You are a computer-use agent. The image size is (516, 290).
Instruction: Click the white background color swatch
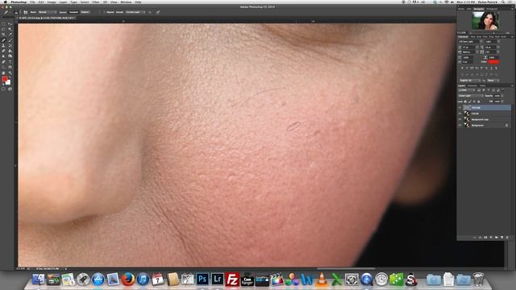point(8,82)
